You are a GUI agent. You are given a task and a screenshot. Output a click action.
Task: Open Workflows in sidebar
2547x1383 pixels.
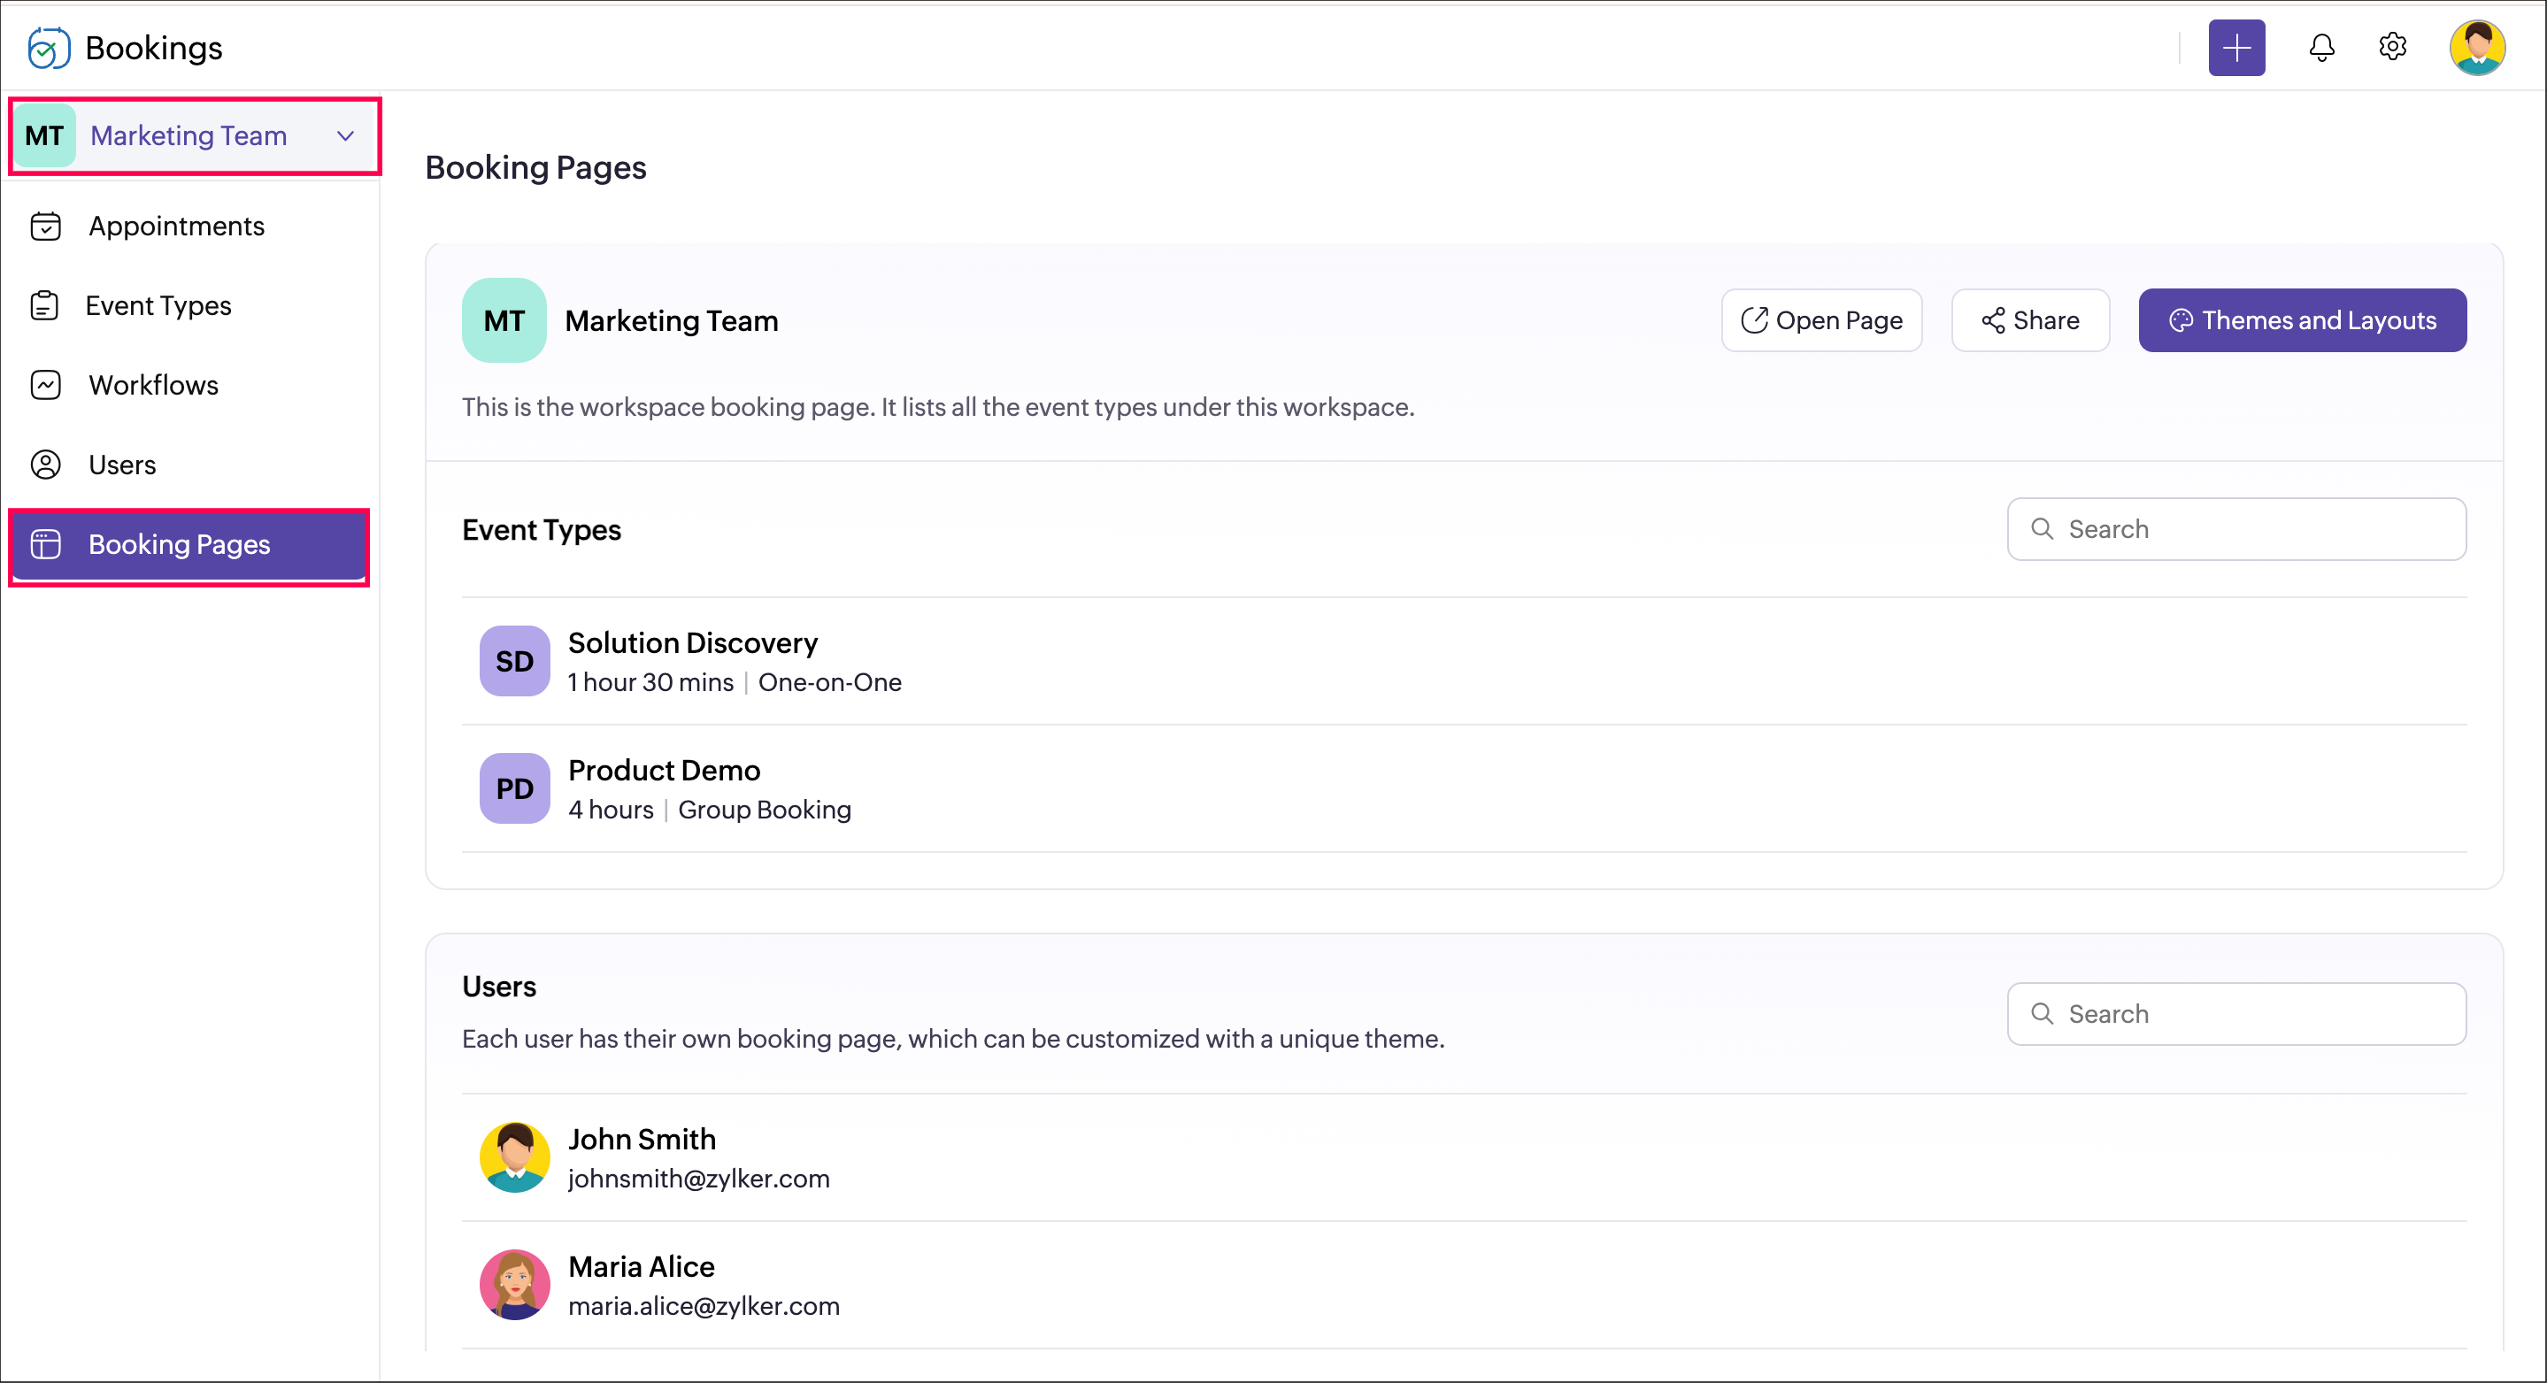point(153,386)
